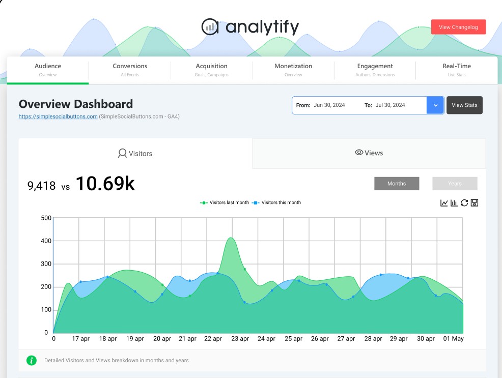Click the chart refresh icon
The height and width of the screenshot is (378, 502).
tap(464, 203)
